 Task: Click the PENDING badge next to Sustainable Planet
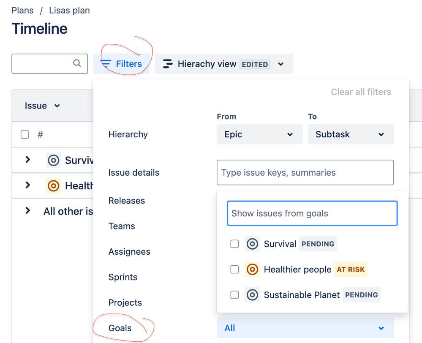click(x=362, y=295)
